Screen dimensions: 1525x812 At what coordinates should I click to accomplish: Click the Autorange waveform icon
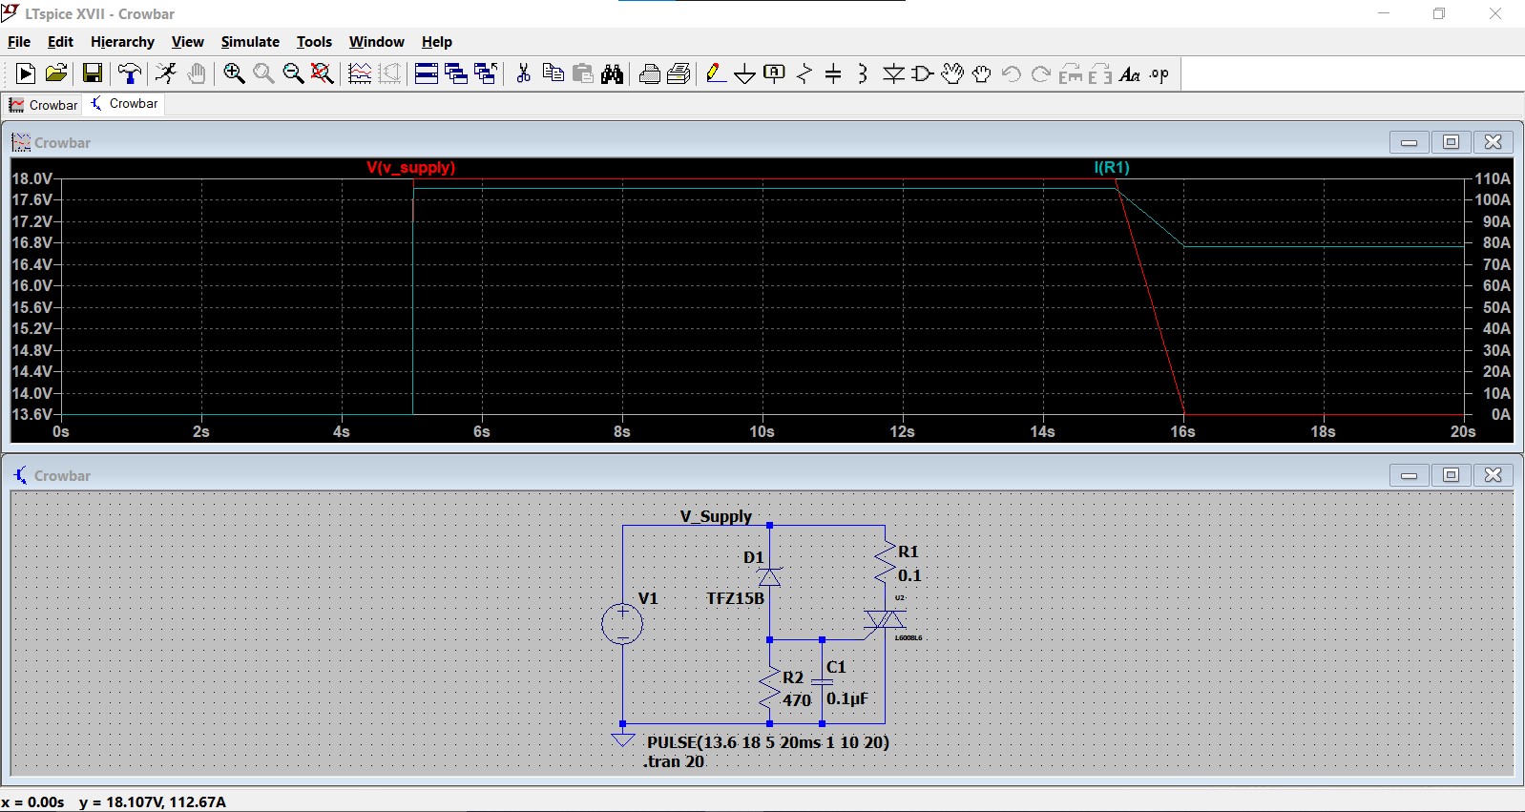360,73
